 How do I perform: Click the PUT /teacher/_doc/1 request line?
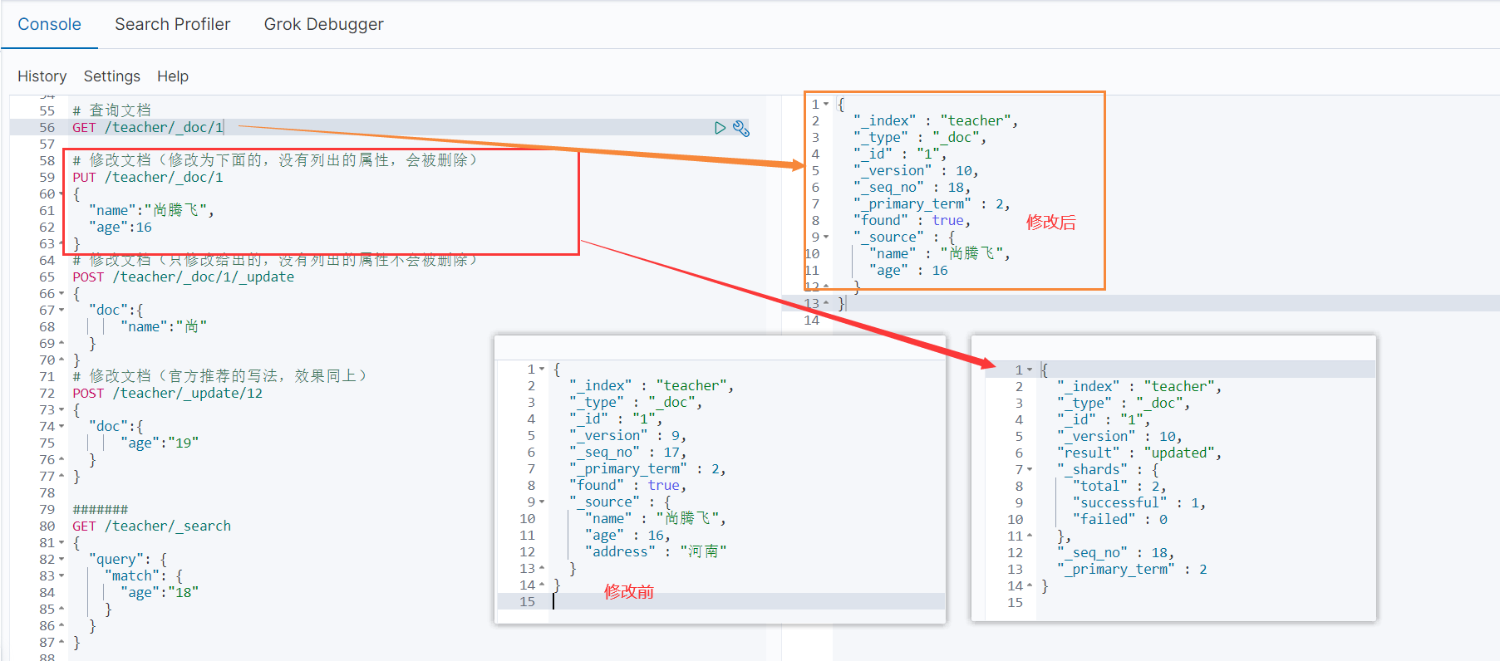click(x=148, y=178)
